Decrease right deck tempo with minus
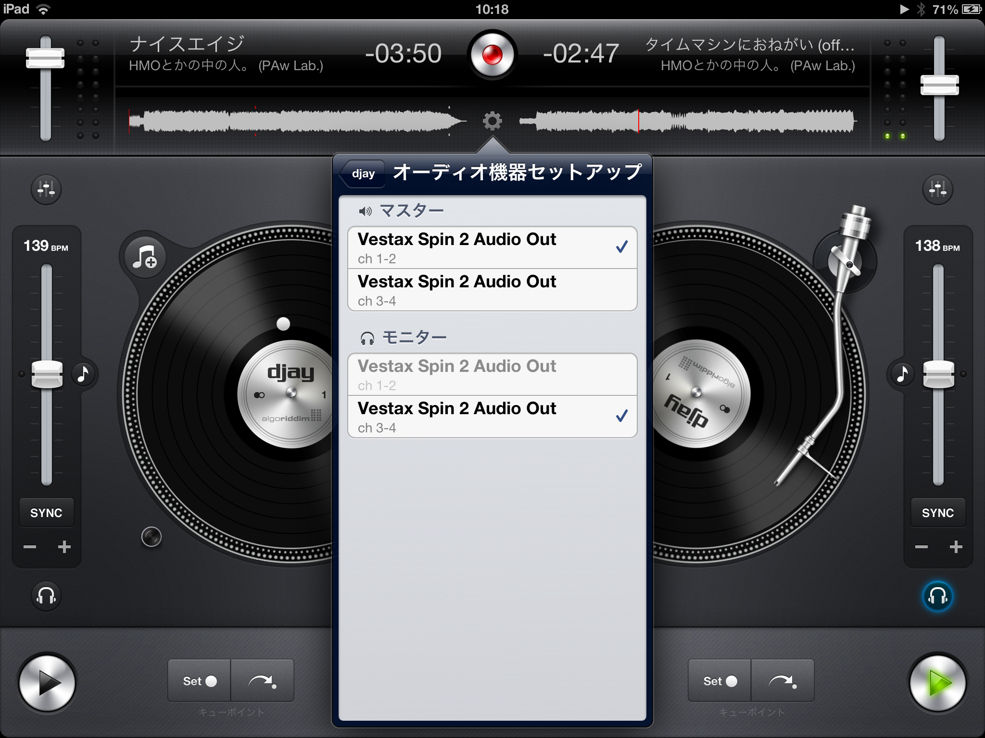This screenshot has width=985, height=738. point(921,547)
